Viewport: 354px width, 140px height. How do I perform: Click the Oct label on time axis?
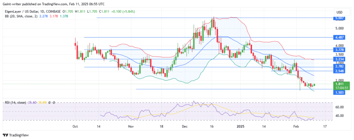75,127
